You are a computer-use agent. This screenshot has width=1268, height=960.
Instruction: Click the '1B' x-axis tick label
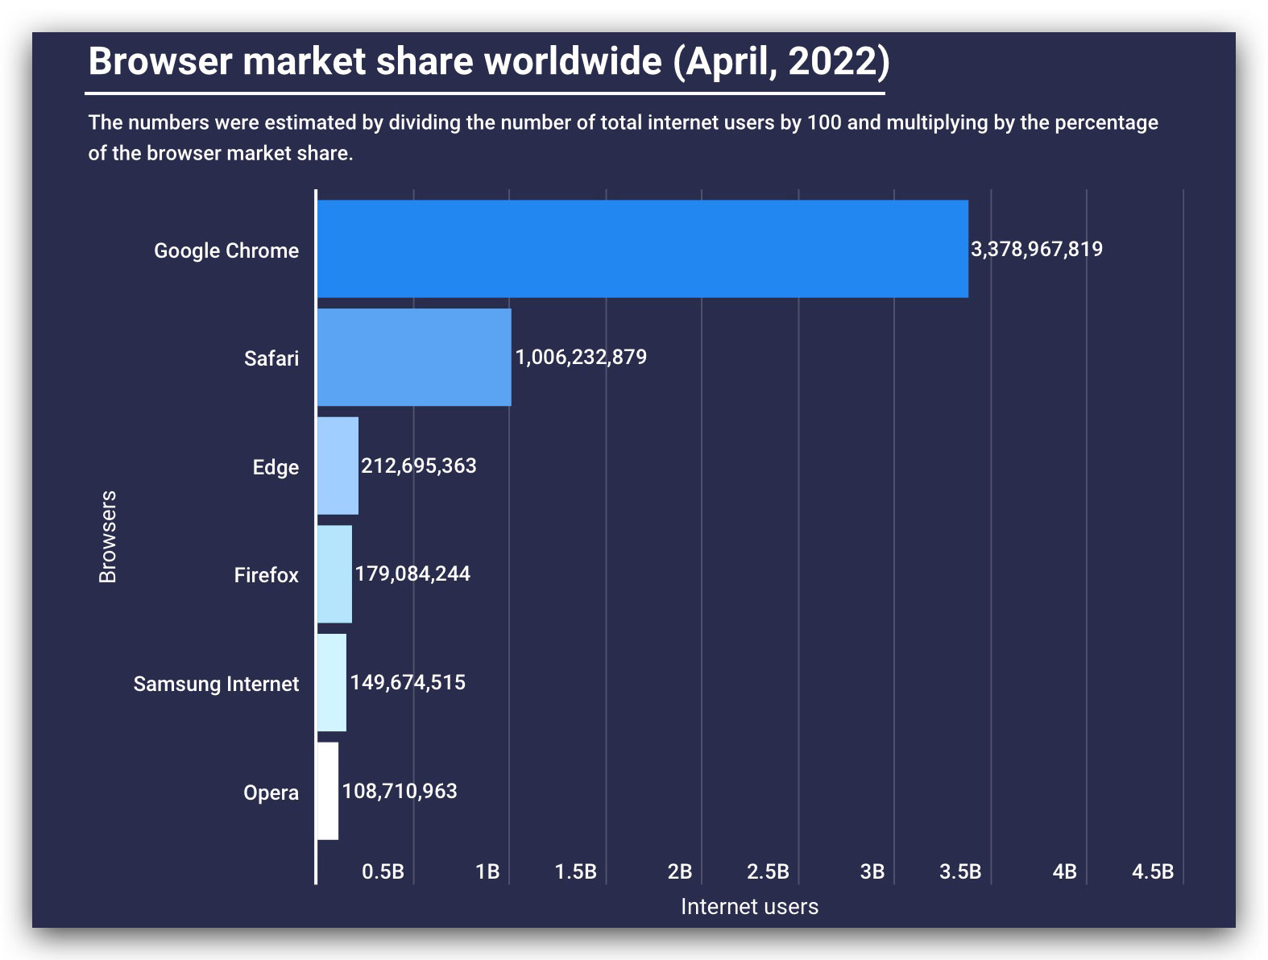coord(487,871)
